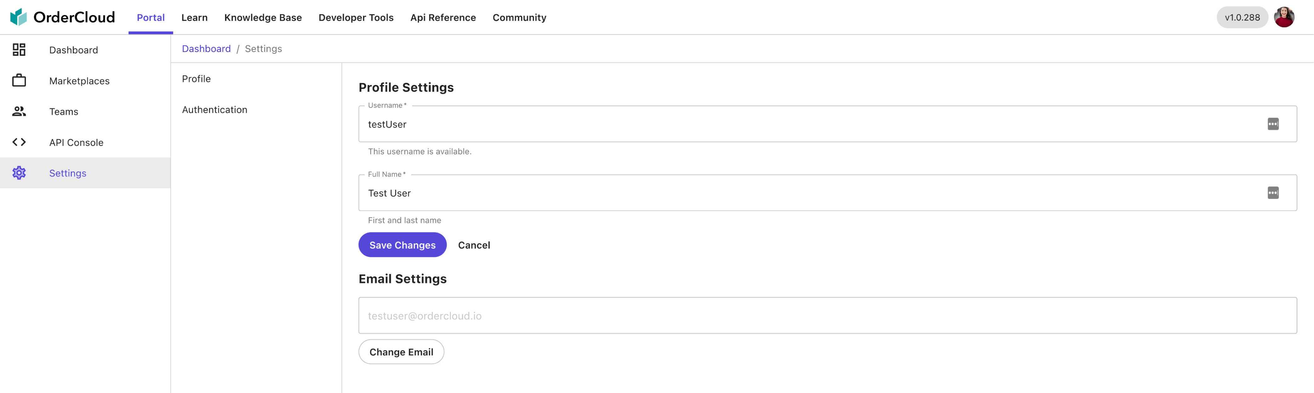Open the Teams people icon

coord(19,111)
